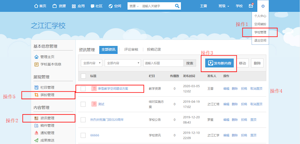This screenshot has height=144, width=300.
Task: Open the 班级 dropdown in top bar
Action: coord(223,6)
